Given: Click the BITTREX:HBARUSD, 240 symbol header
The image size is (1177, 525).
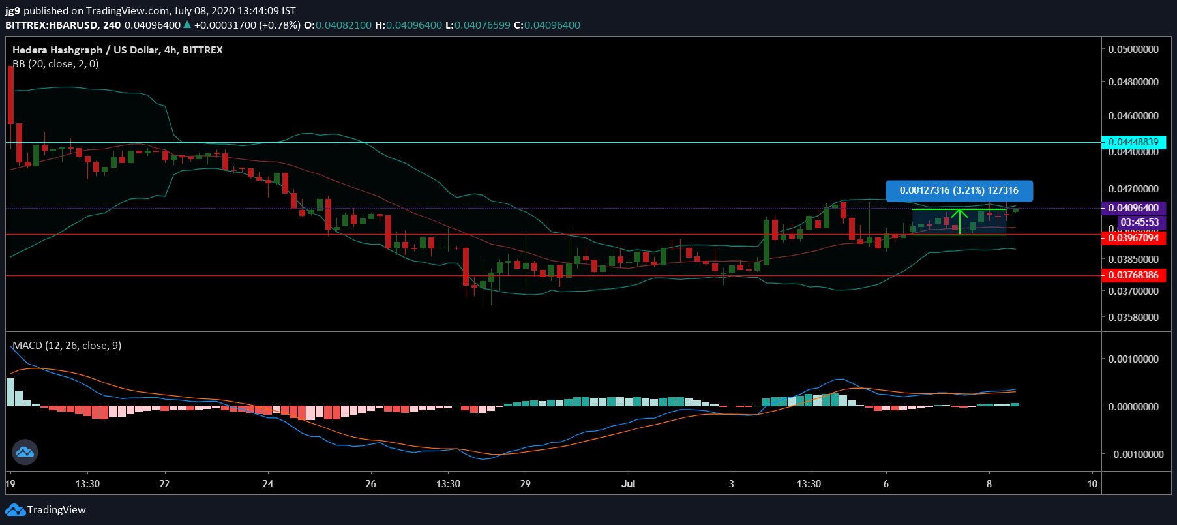Looking at the screenshot, I should 63,25.
